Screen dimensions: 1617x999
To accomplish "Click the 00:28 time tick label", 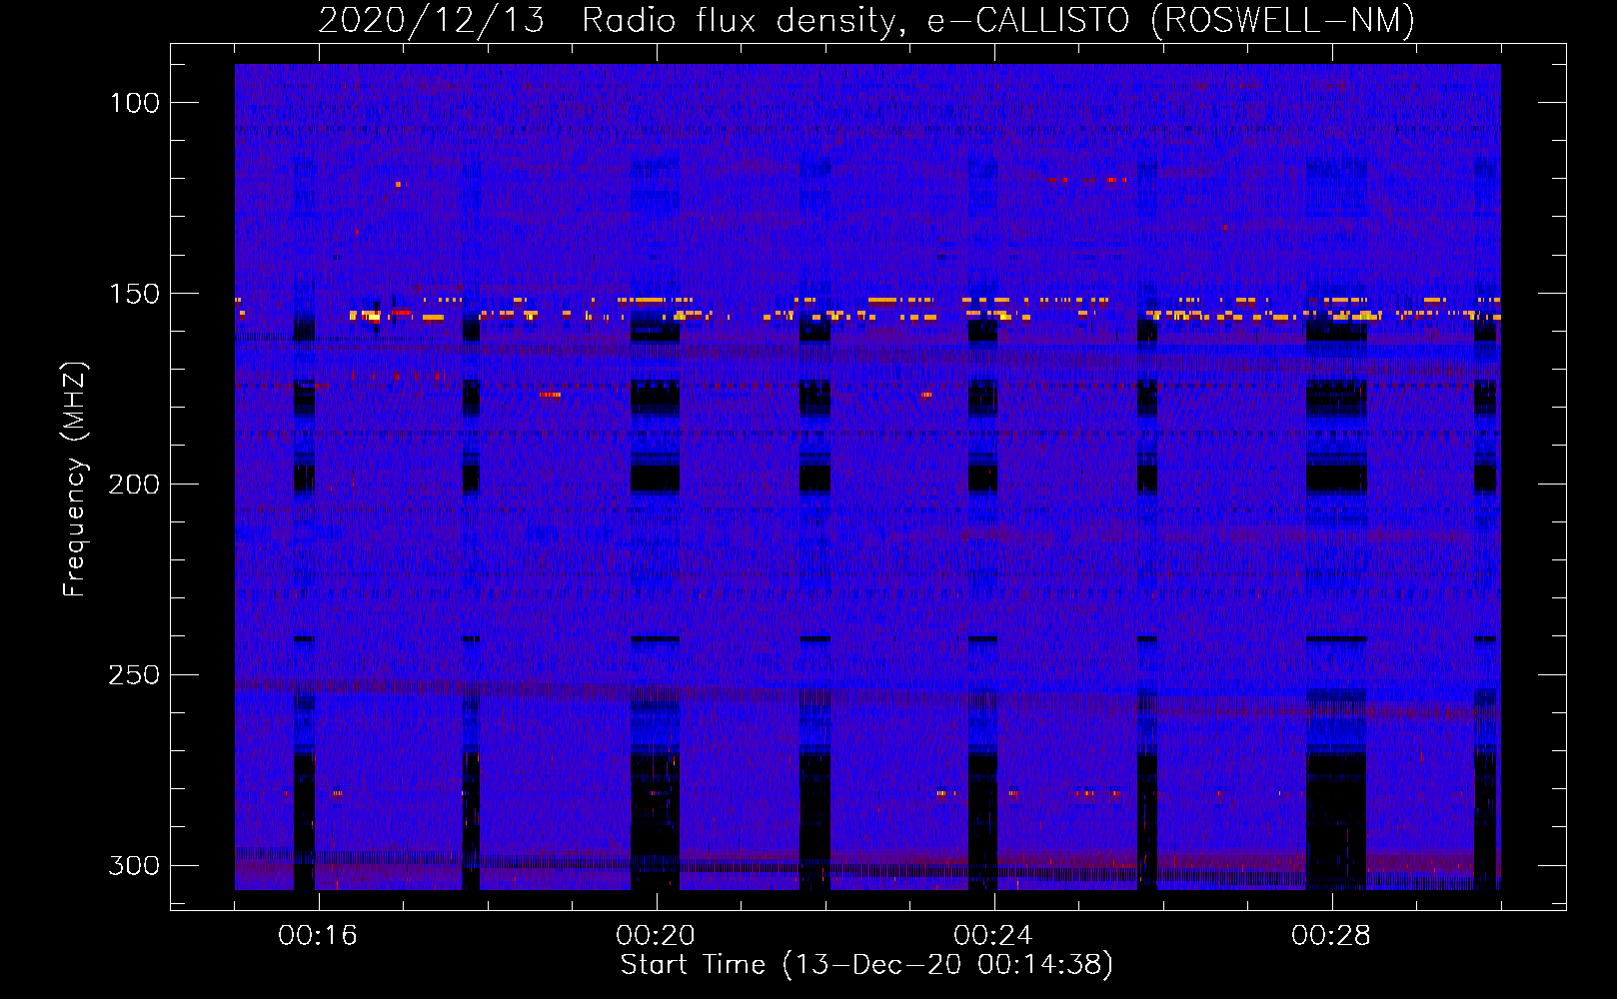I will tap(1331, 936).
